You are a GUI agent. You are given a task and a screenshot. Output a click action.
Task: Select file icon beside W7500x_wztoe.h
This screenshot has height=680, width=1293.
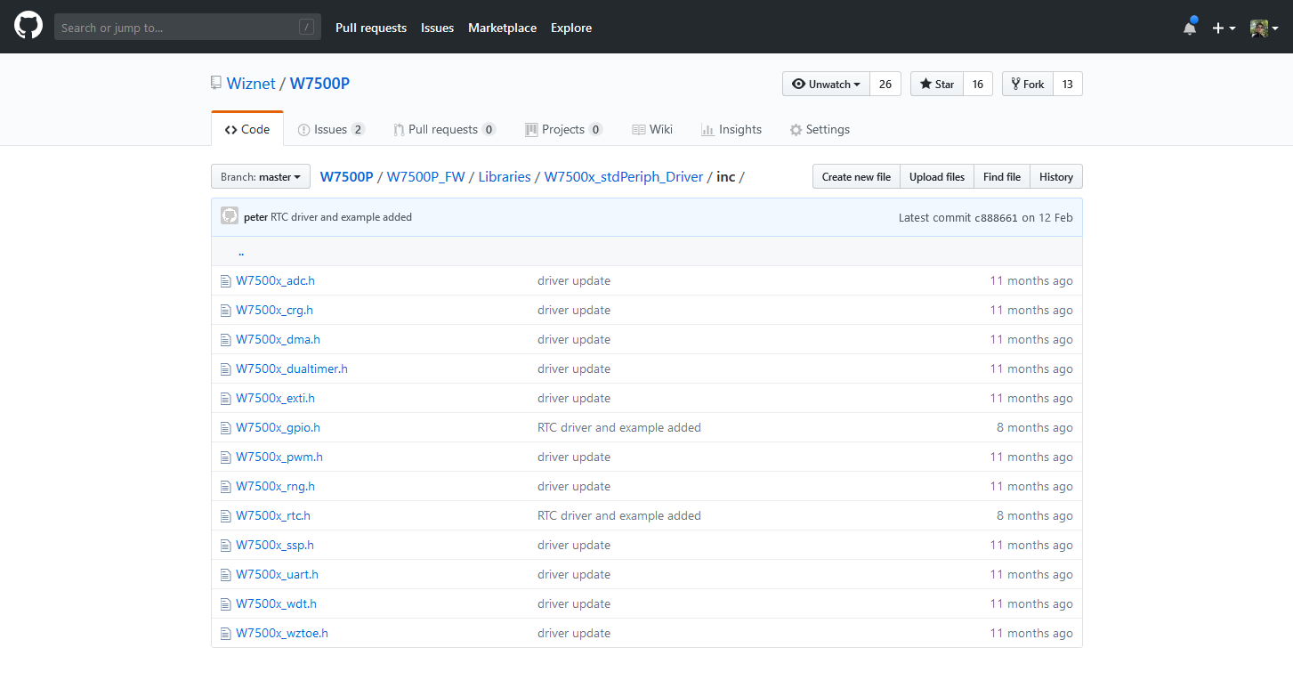click(x=226, y=634)
